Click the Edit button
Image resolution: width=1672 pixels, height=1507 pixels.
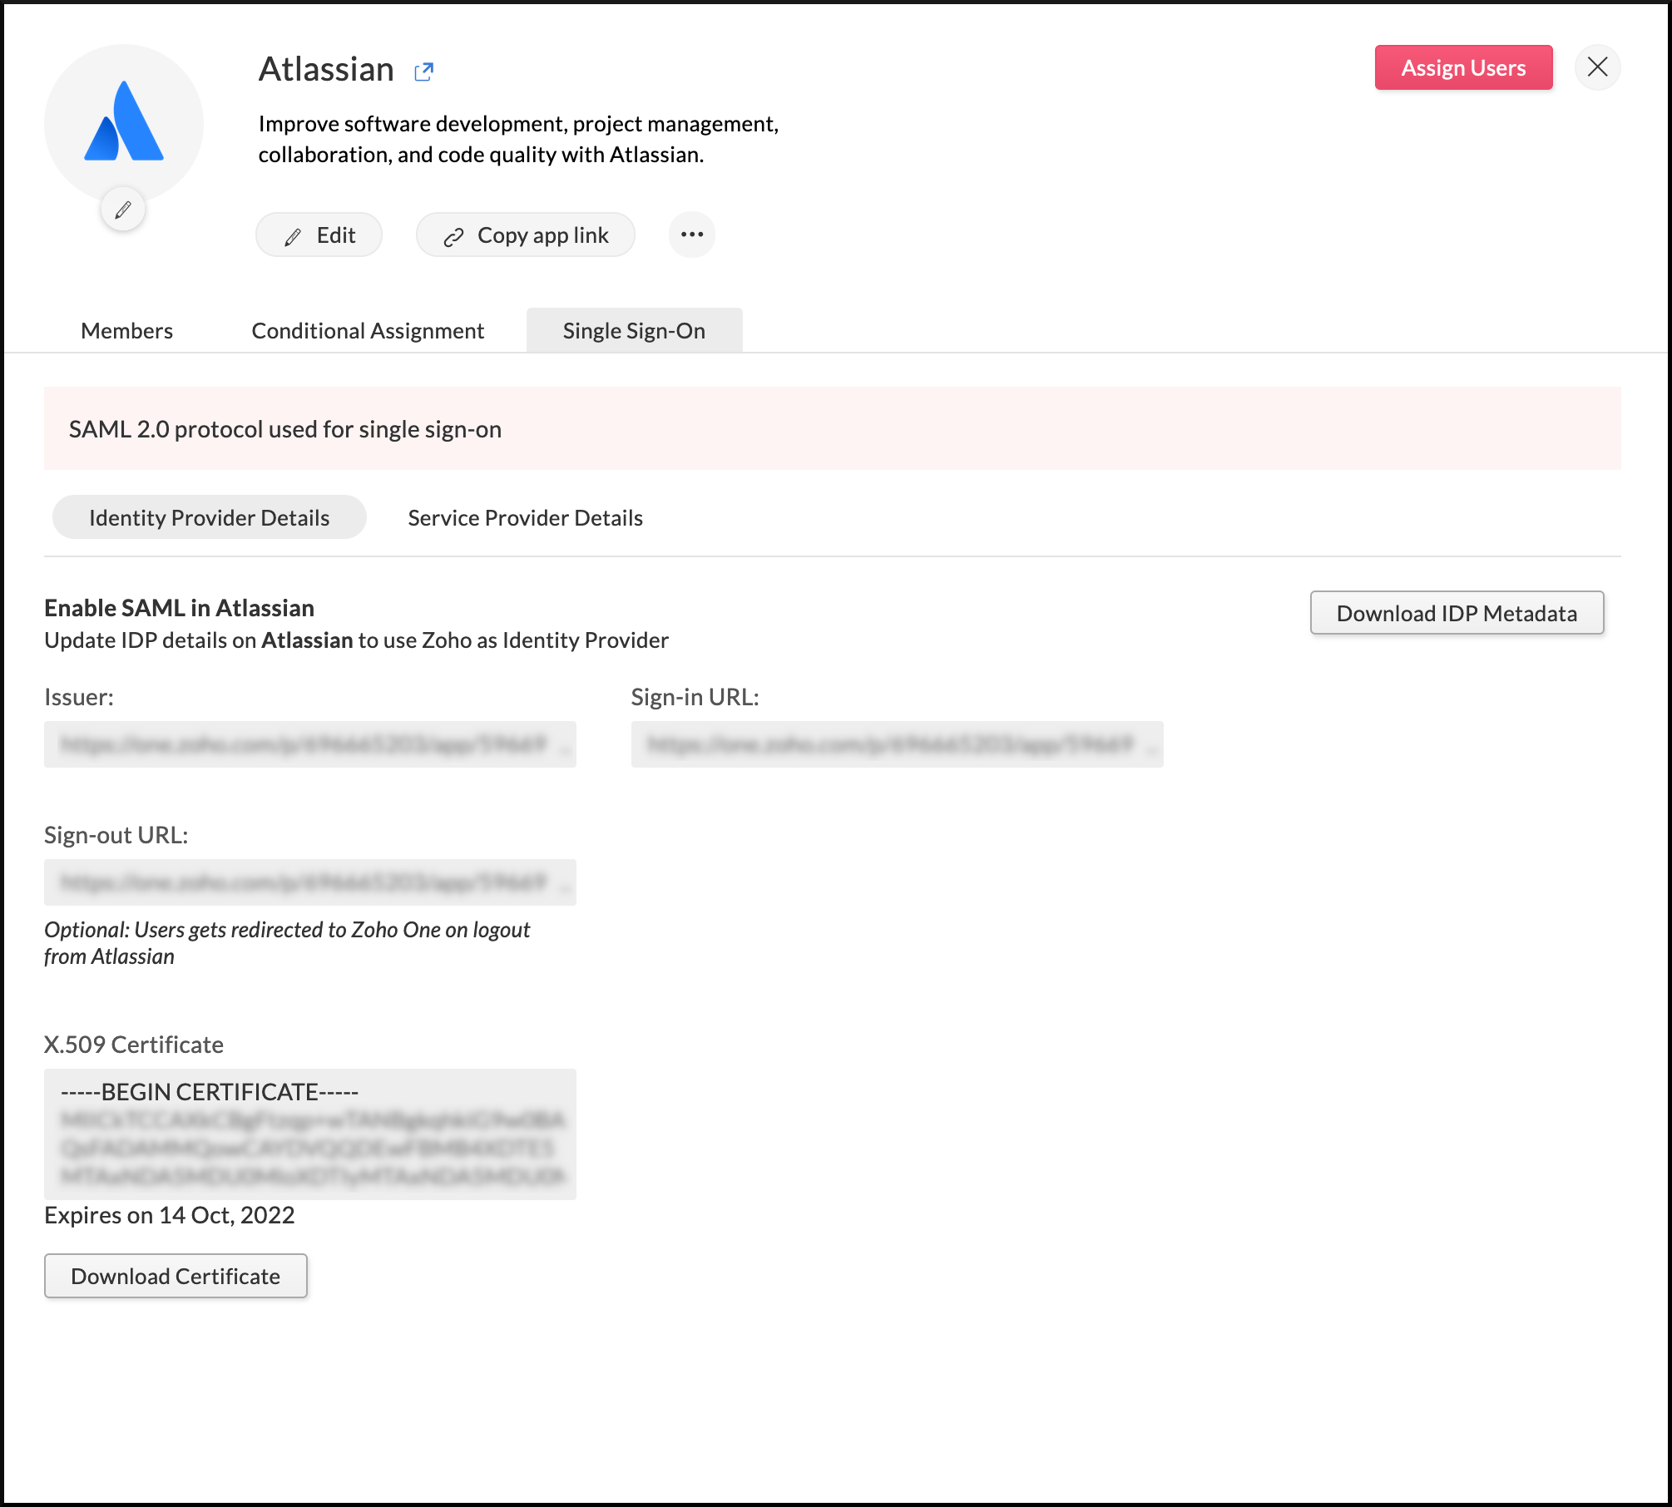coord(319,235)
